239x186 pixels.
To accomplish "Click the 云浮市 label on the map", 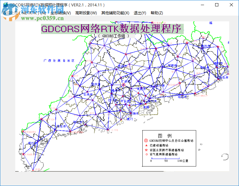I will (88, 94).
